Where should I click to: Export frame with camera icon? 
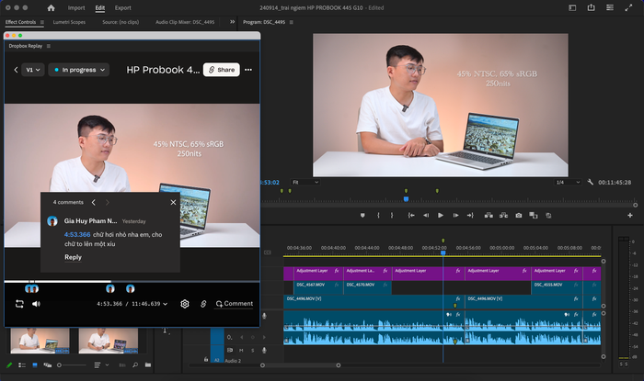[518, 215]
